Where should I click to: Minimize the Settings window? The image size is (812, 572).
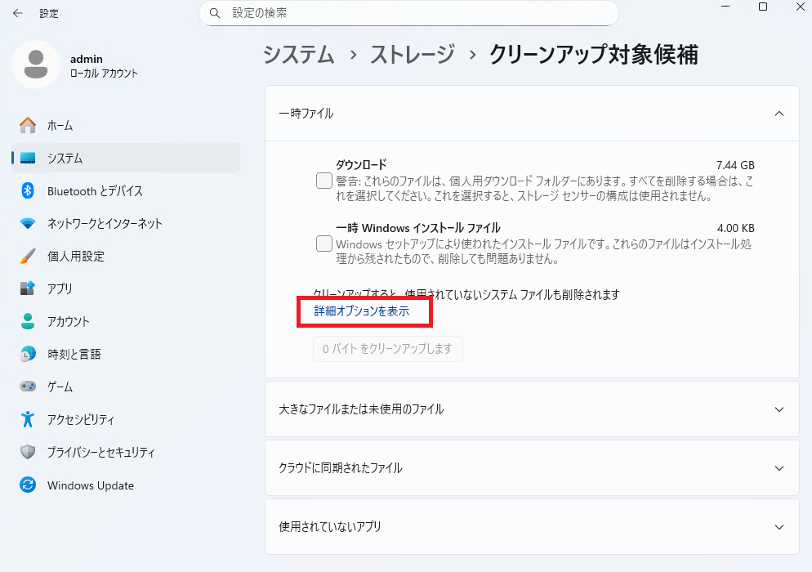tap(725, 7)
